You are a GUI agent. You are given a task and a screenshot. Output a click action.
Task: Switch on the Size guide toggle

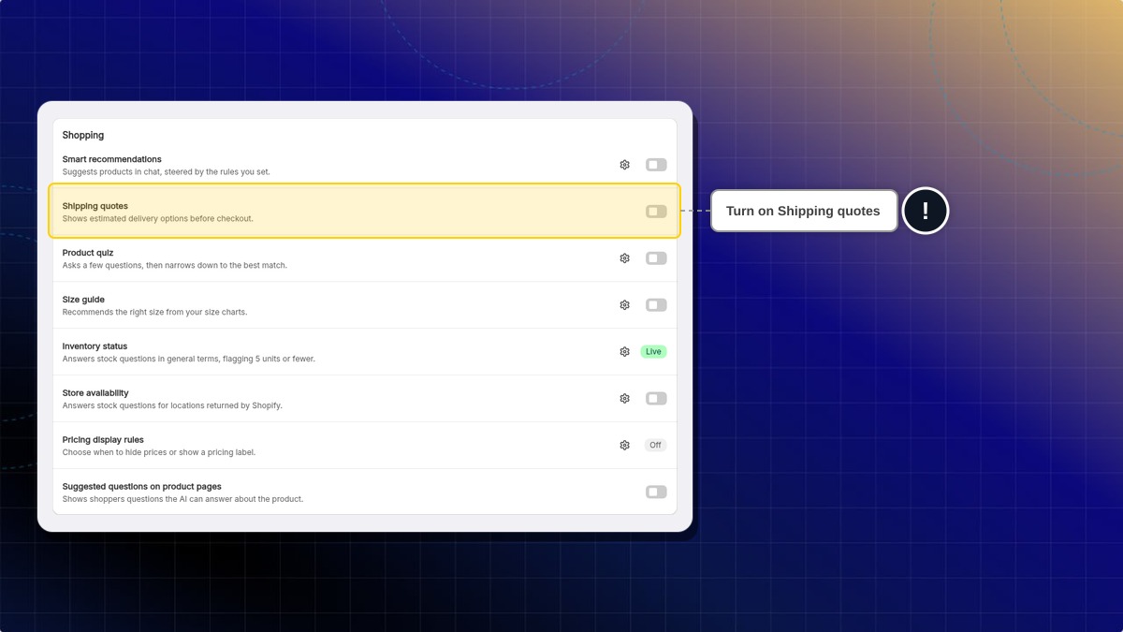pyautogui.click(x=656, y=305)
